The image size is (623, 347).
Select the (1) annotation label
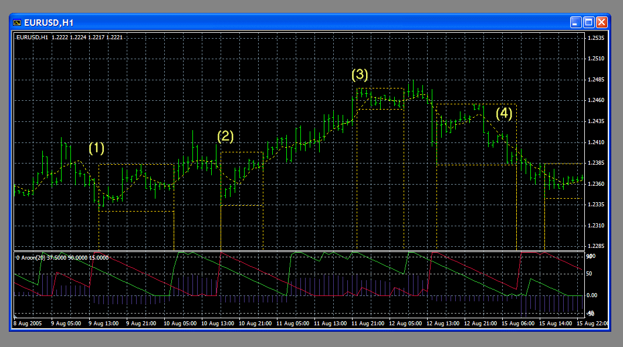[96, 148]
